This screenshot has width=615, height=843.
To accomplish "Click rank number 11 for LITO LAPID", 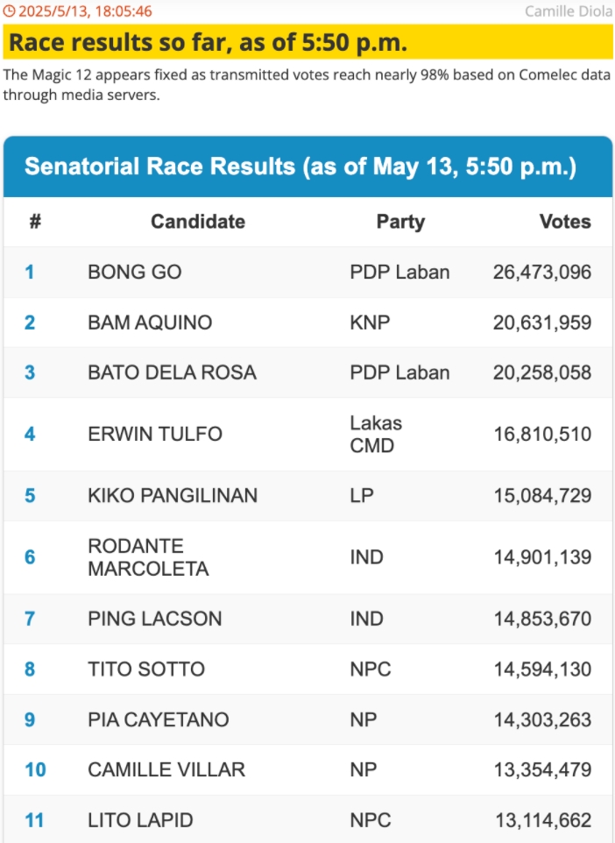I will point(34,820).
